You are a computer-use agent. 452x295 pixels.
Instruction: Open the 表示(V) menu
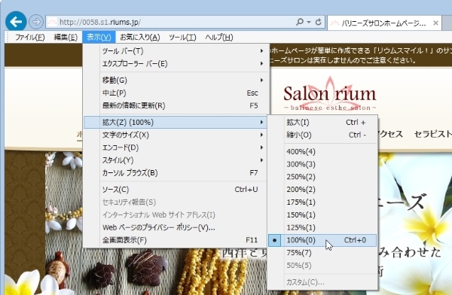click(99, 37)
